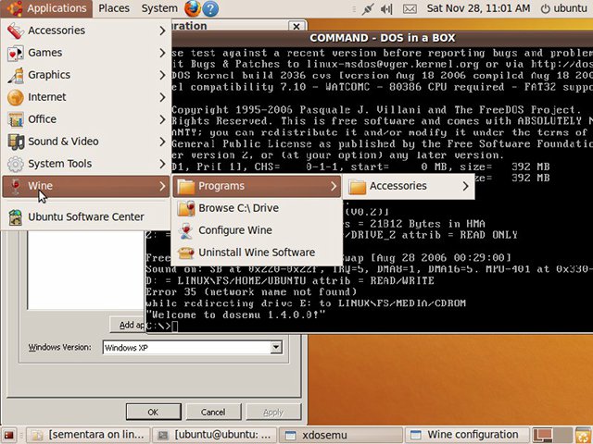593x444 pixels.
Task: Click the Games playing cards icon
Action: click(16, 53)
